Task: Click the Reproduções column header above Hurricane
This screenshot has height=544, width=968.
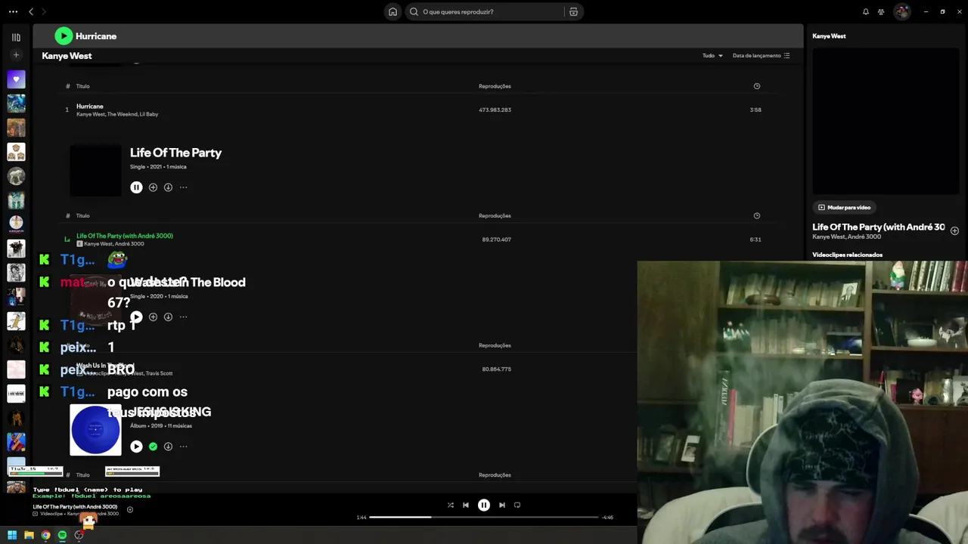Action: [x=495, y=86]
